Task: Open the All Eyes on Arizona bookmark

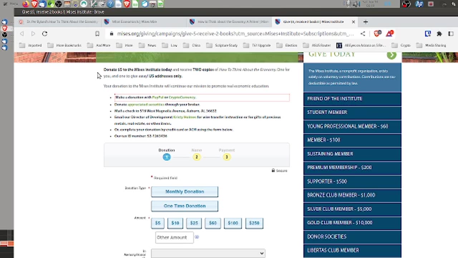Action: pyautogui.click(x=361, y=46)
